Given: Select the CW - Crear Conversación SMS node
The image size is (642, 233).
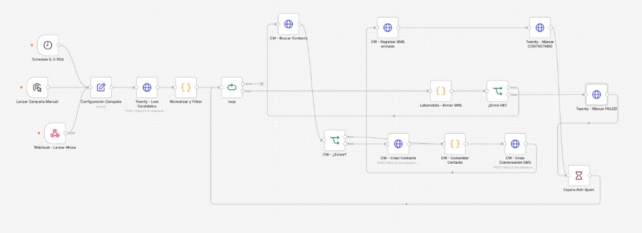Looking at the screenshot, I should coord(515,144).
